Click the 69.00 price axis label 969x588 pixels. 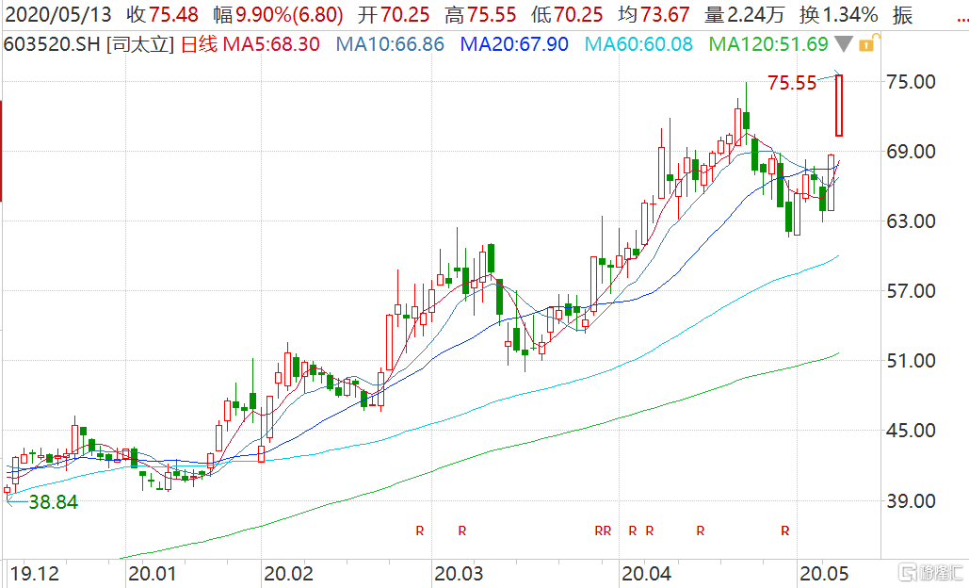pos(912,151)
